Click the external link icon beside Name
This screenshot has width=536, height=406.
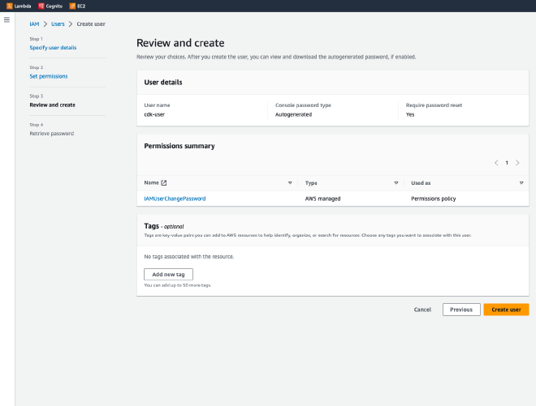pos(164,183)
